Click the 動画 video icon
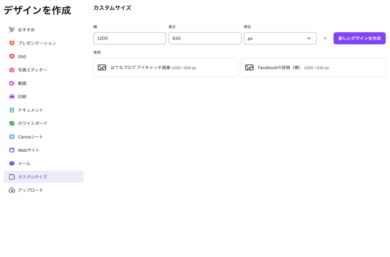This screenshot has width=390, height=257. [x=12, y=83]
